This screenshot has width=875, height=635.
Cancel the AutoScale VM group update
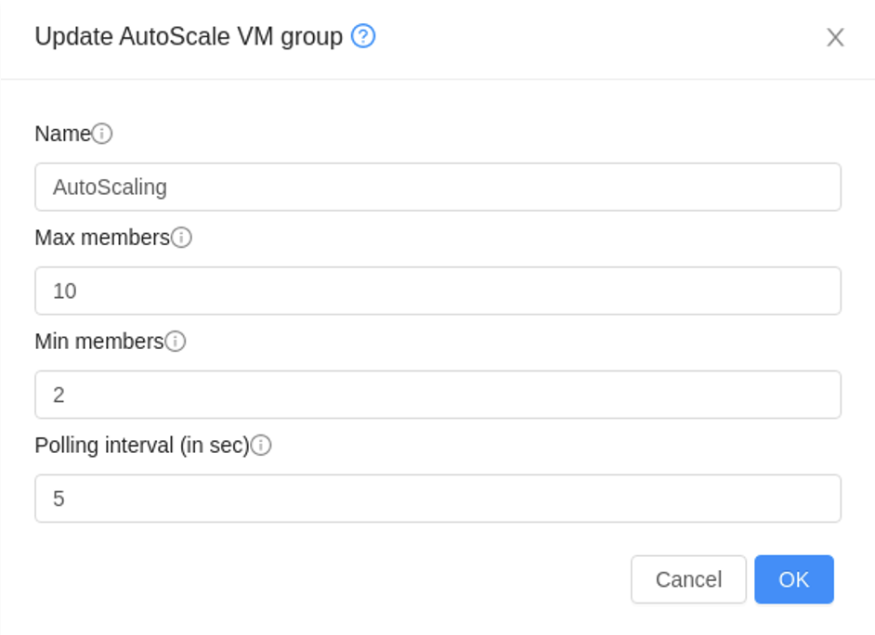point(688,579)
